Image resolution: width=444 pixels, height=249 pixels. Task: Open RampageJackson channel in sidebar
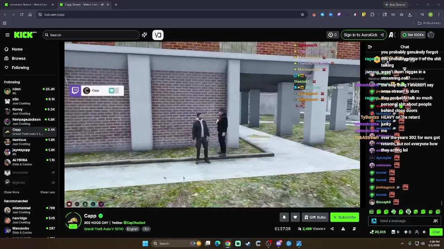(29, 121)
